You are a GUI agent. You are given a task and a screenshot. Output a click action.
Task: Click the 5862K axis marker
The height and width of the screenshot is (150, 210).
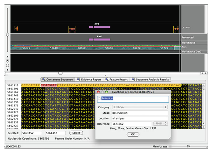pyautogui.click(x=26, y=48)
